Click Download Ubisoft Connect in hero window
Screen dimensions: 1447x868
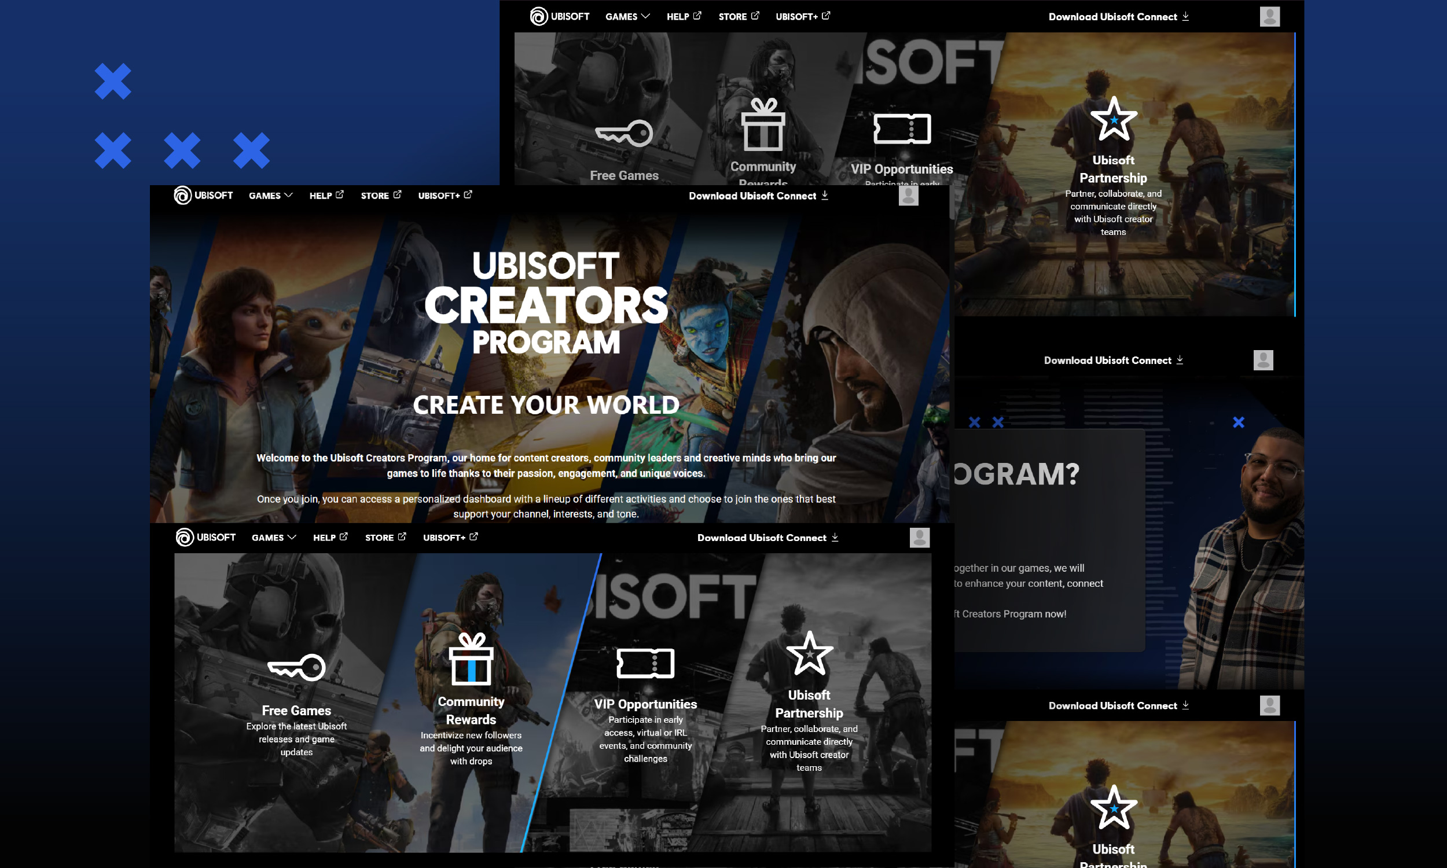(x=759, y=196)
